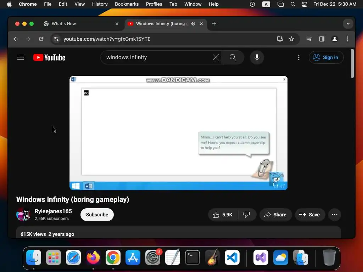
Task: Click the URL address bar
Action: (167, 39)
